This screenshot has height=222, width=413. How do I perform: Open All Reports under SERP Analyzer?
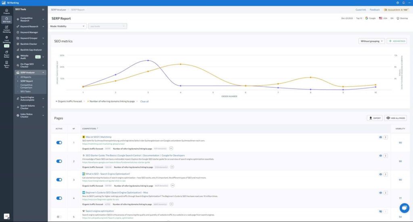click(25, 77)
